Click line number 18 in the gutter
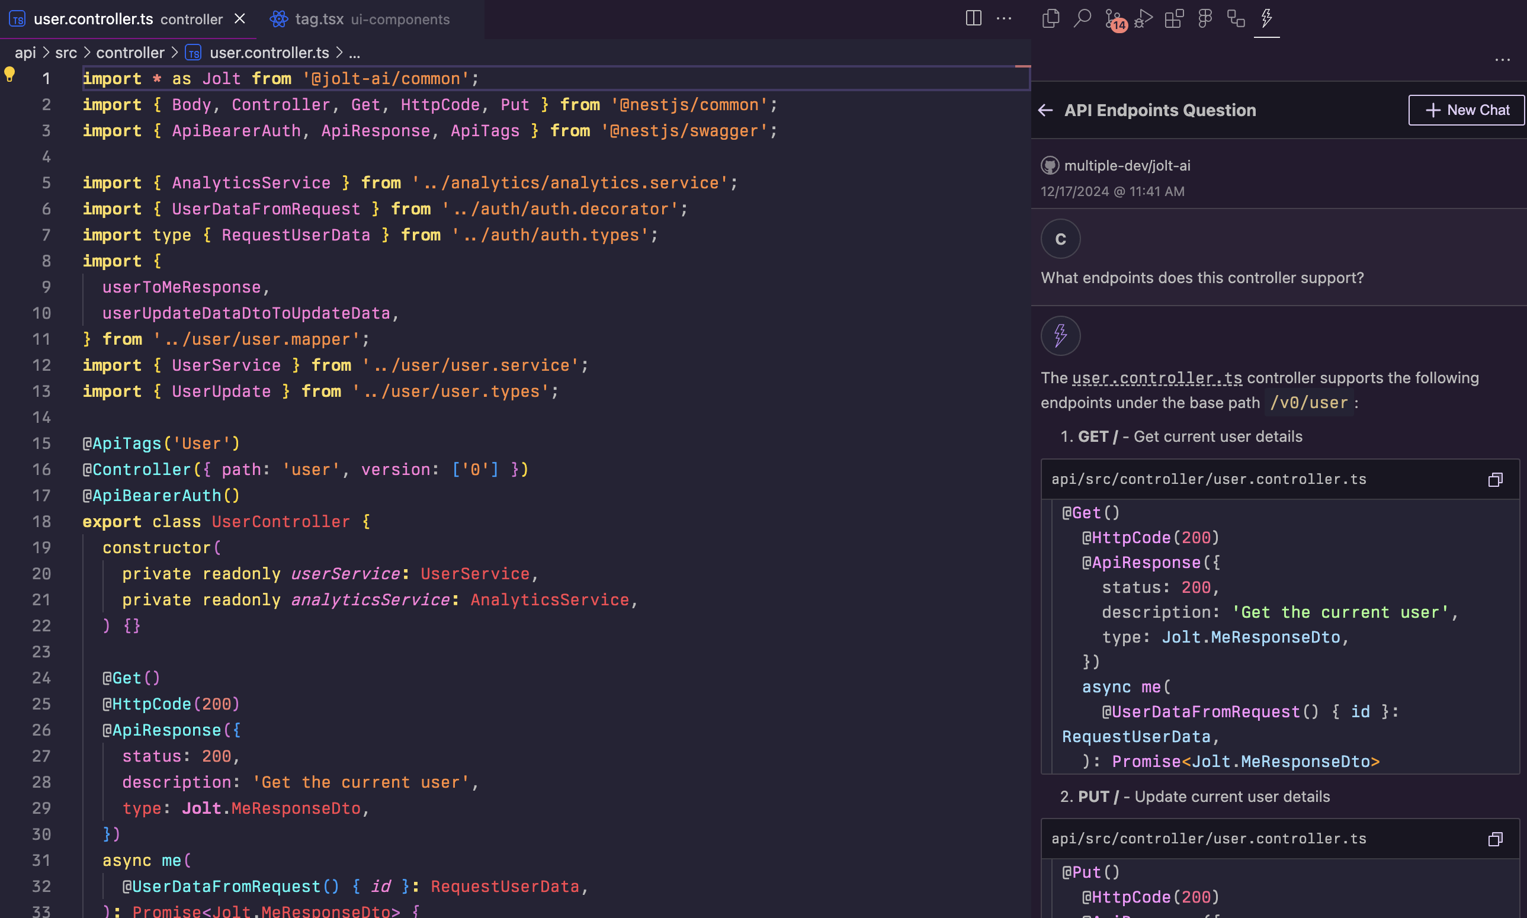 point(41,521)
